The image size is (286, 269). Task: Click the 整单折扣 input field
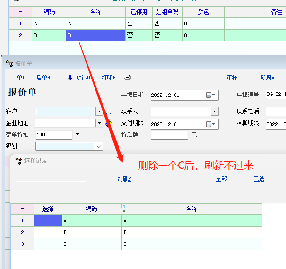point(54,135)
